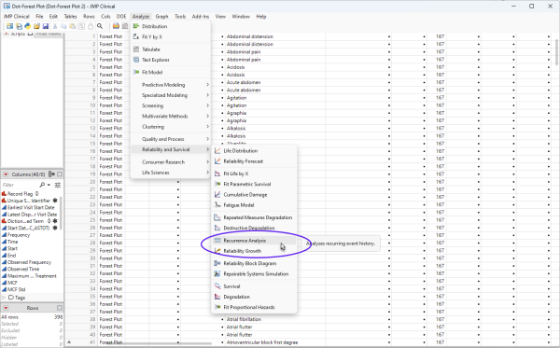Click row number 41 in data table

92,342
